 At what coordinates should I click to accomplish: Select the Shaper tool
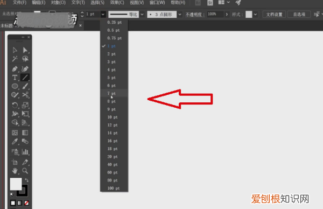tap(15, 95)
